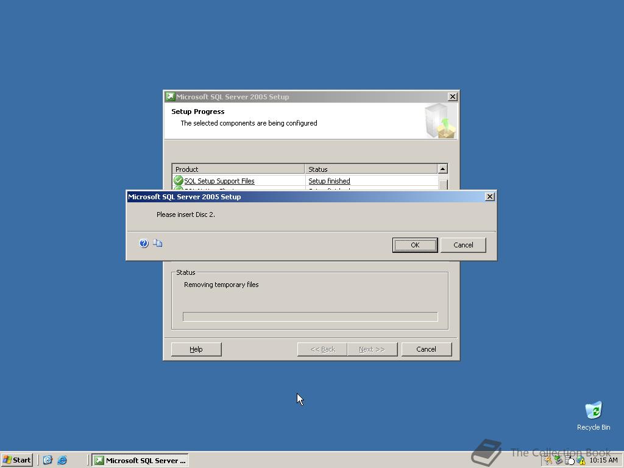Click the network warning tray icon
The width and height of the screenshot is (624, 468).
pyautogui.click(x=581, y=460)
